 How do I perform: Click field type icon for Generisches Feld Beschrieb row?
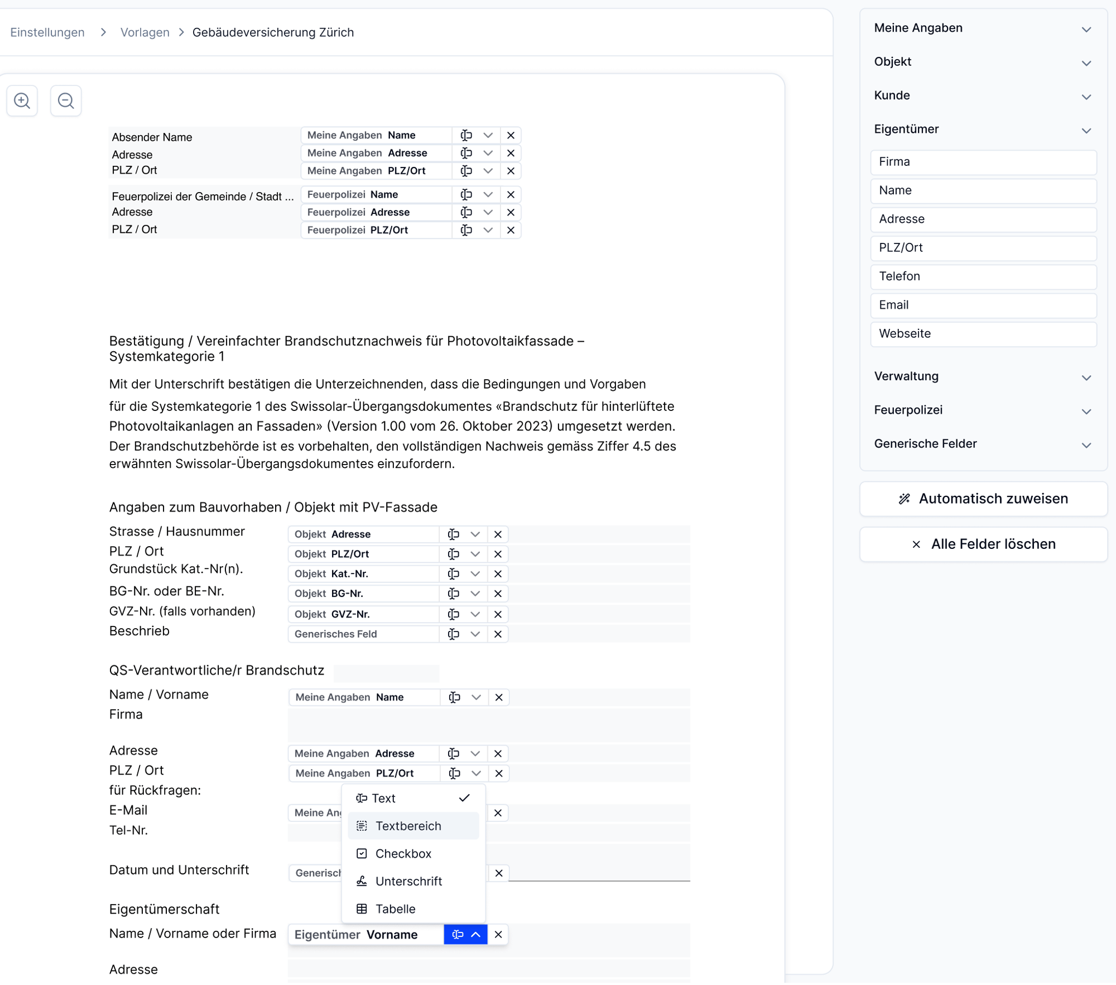pos(453,634)
